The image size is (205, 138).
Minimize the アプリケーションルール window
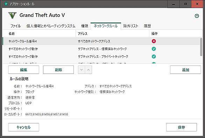click(x=174, y=4)
